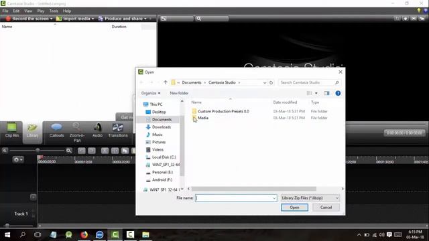Click timeline zoom in magnifier icon

69,151
